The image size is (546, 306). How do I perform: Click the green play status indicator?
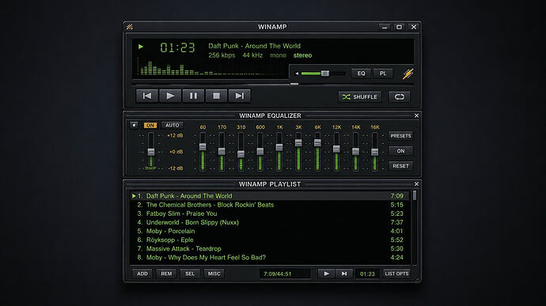(x=141, y=47)
